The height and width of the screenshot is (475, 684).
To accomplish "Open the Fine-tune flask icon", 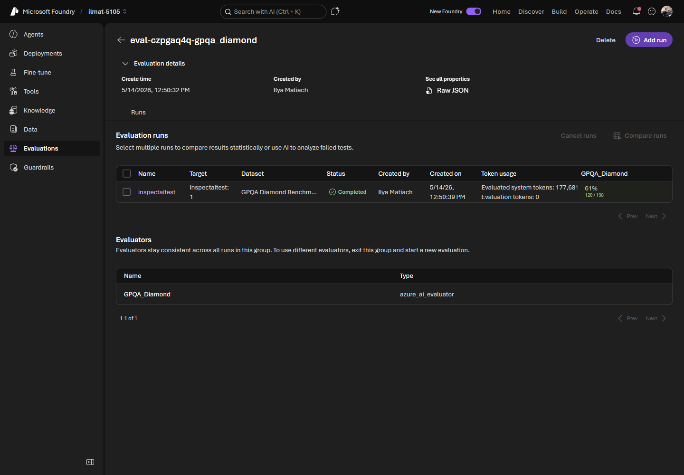I will 13,72.
